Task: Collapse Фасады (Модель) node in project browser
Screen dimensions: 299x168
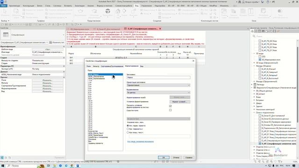Action: [x=254, y=66]
